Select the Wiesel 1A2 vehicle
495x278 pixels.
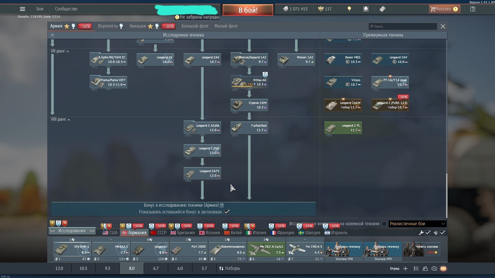(x=296, y=59)
